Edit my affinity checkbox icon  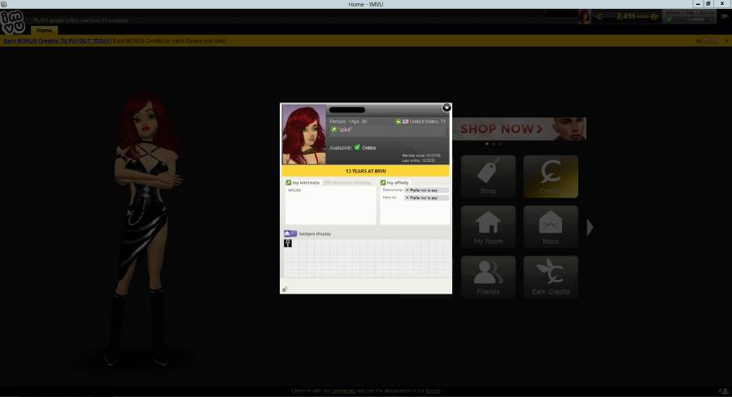tap(383, 182)
